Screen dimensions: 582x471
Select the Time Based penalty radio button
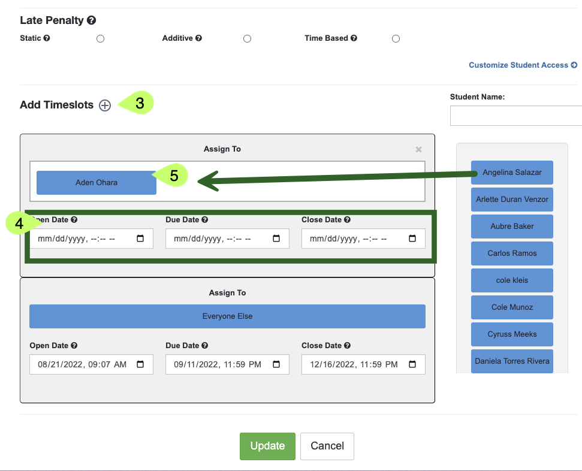(396, 39)
